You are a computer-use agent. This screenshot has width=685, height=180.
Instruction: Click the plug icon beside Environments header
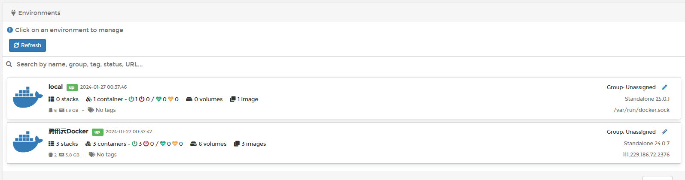click(x=13, y=13)
